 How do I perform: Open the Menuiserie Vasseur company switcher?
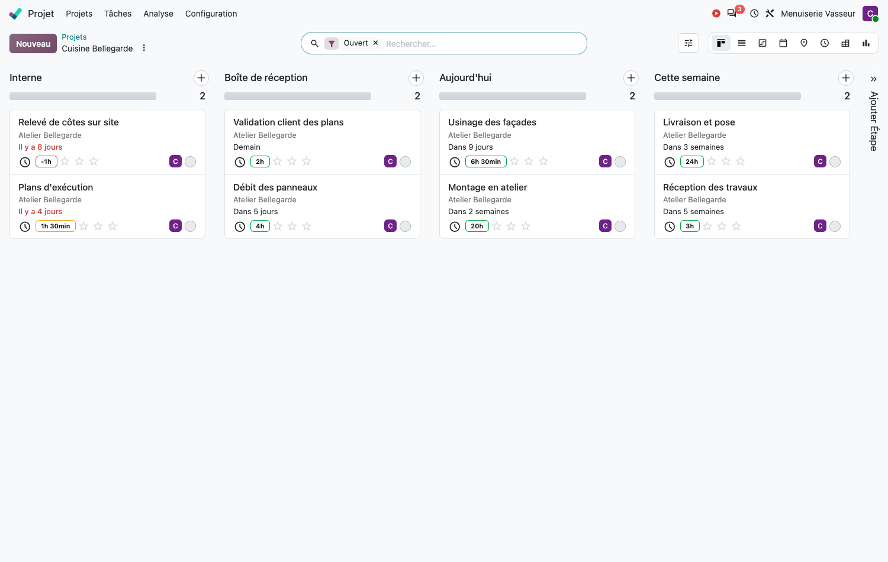click(818, 14)
